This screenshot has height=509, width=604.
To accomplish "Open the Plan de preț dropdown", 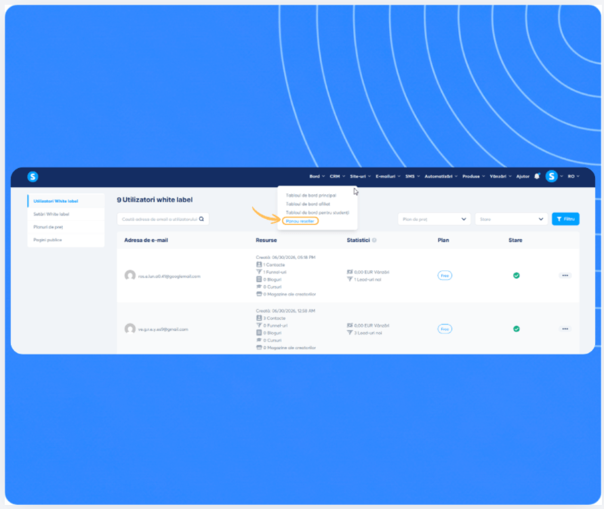I will 434,219.
